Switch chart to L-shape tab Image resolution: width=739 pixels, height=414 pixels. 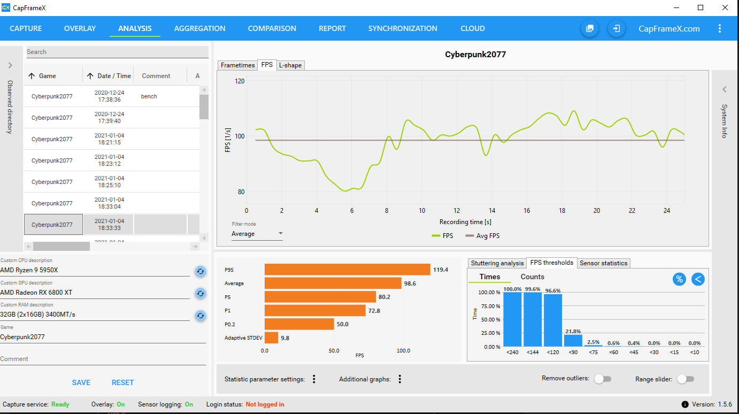click(x=290, y=65)
